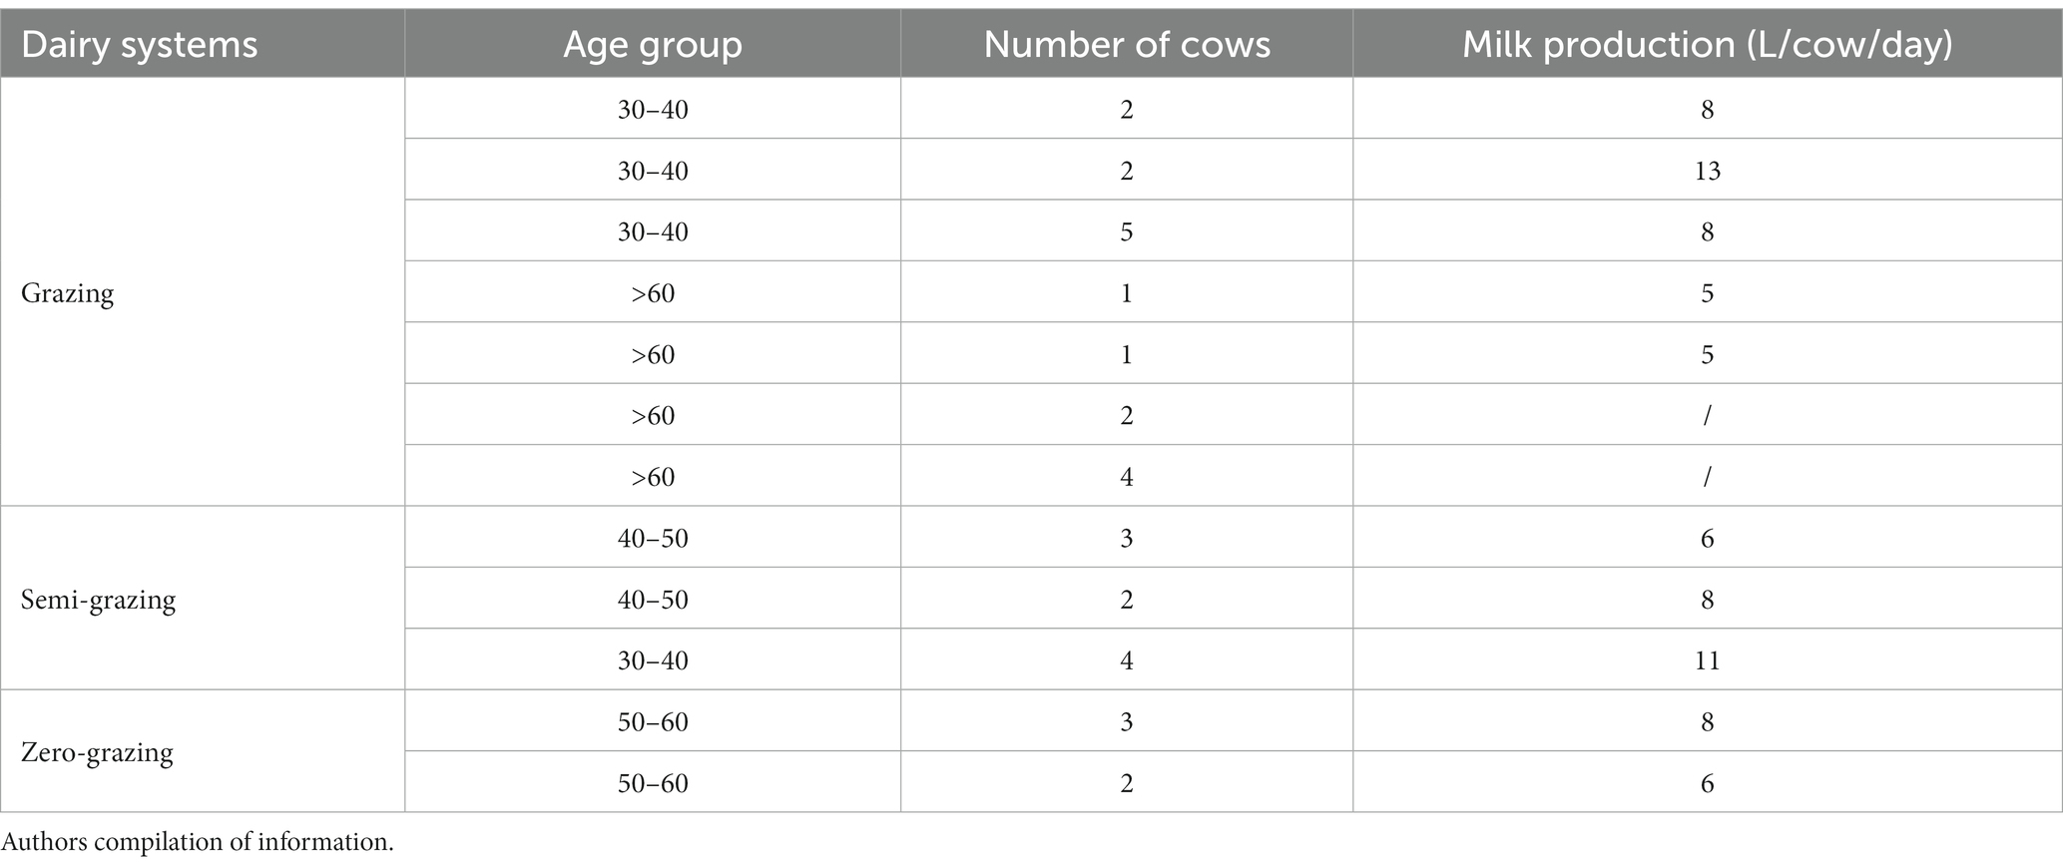Image resolution: width=2063 pixels, height=868 pixels.
Task: Click the Zero-grazing row label
Action: click(x=98, y=751)
